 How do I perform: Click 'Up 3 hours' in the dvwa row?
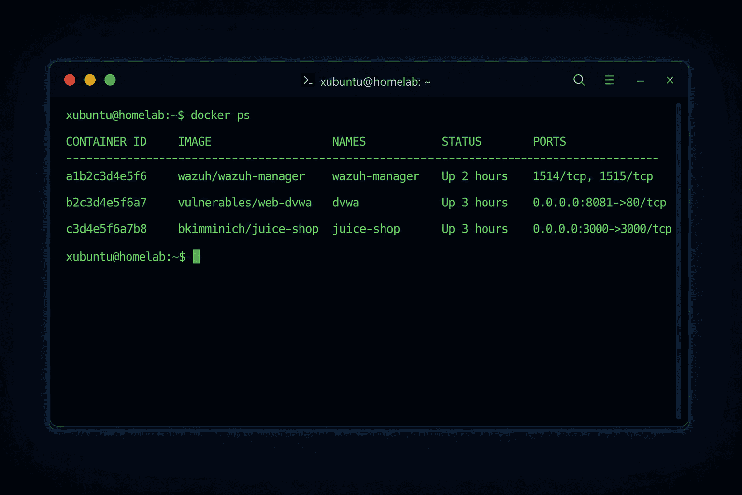[x=475, y=203]
